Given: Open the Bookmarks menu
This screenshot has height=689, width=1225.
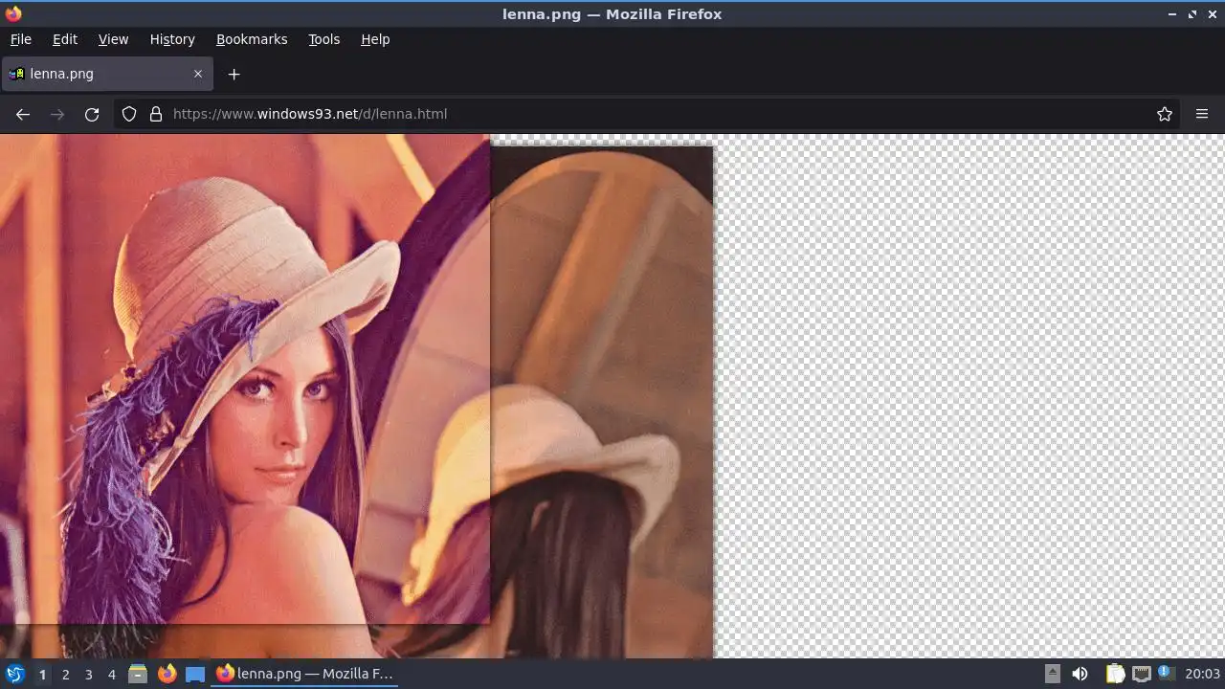Looking at the screenshot, I should 252,39.
